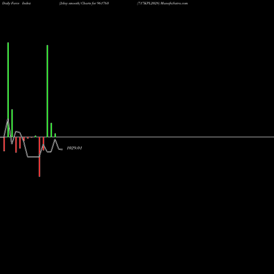
Task: Click the '(717KPL2028) MunafaSutra.com' label
Action: click(x=162, y=3)
